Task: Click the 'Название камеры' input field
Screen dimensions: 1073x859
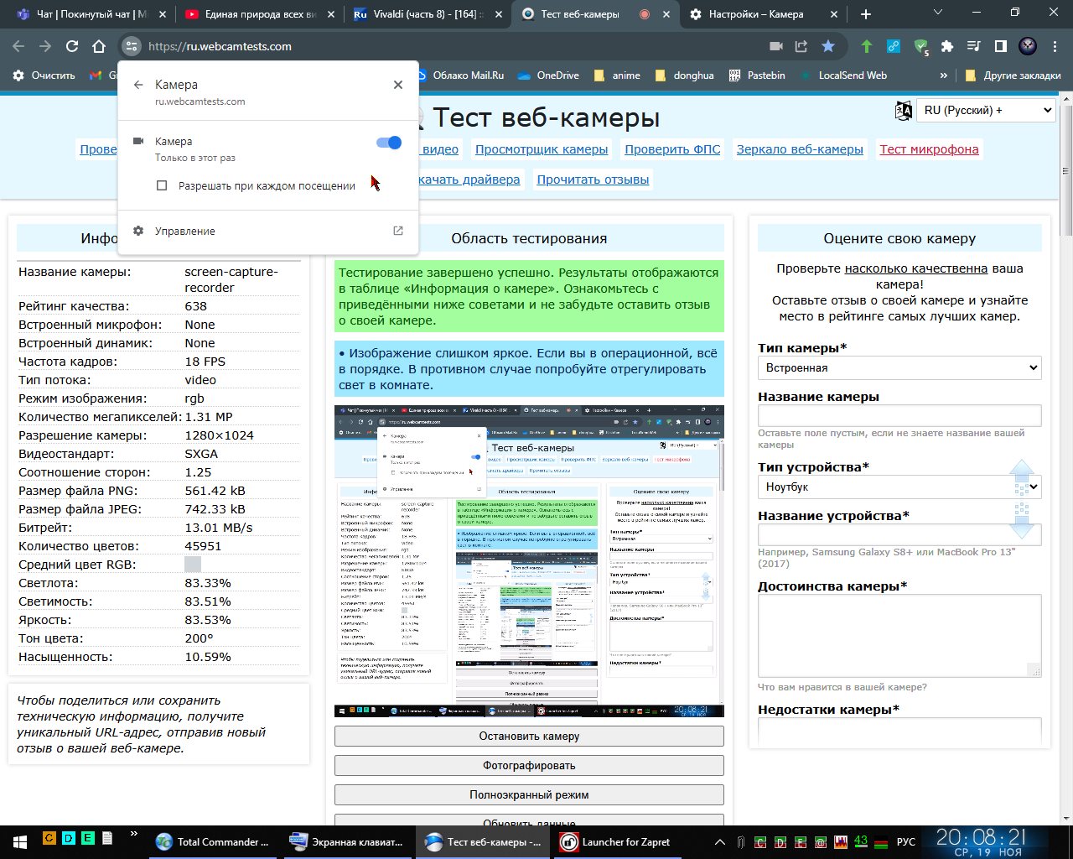Action: point(899,415)
